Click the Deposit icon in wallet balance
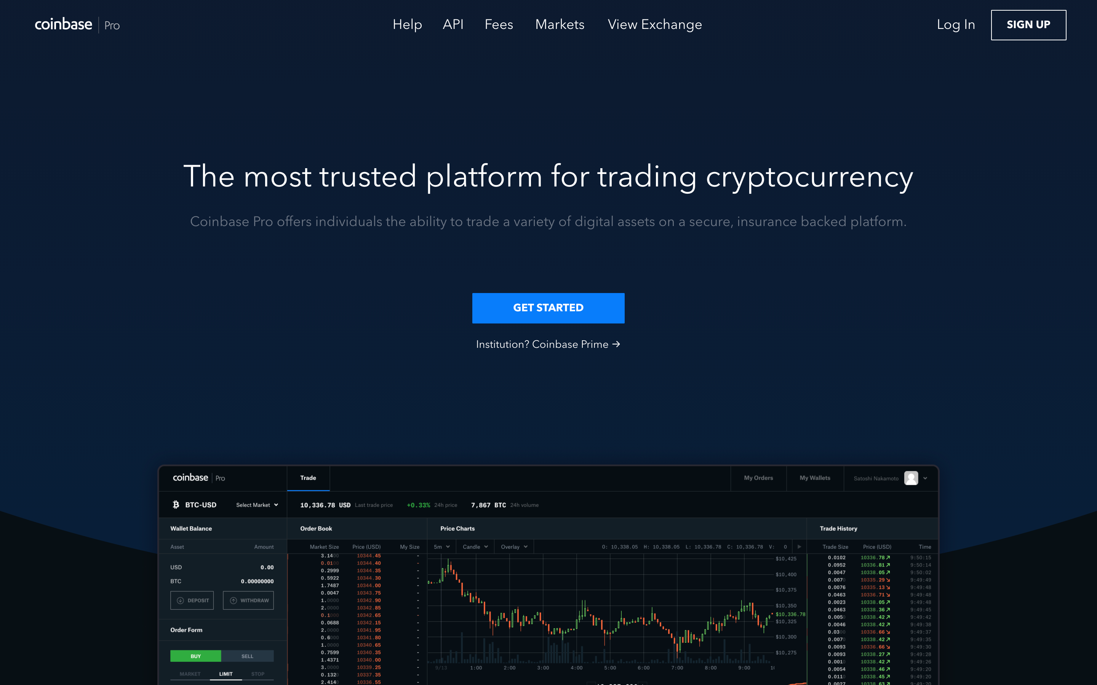This screenshot has height=685, width=1097. point(193,601)
